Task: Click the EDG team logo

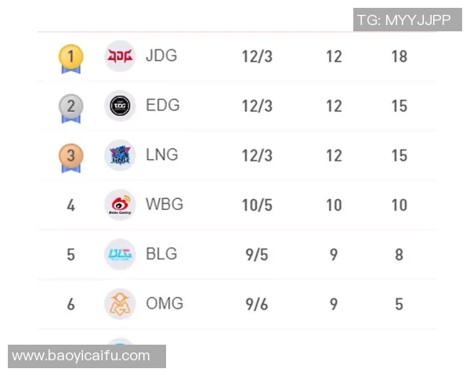Action: point(120,106)
